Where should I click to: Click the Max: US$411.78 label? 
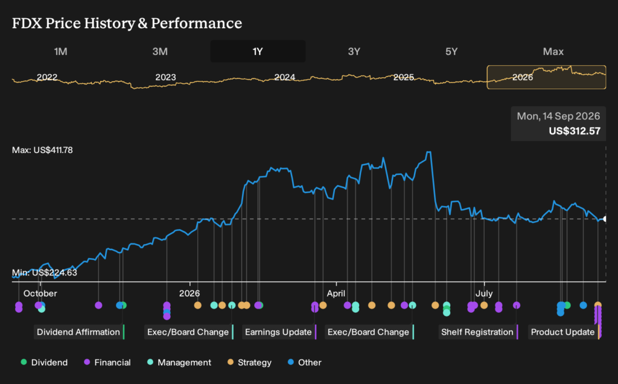pyautogui.click(x=42, y=150)
